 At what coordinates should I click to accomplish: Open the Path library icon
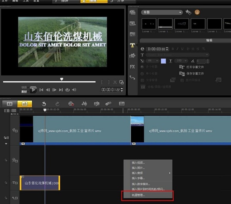click(x=132, y=78)
